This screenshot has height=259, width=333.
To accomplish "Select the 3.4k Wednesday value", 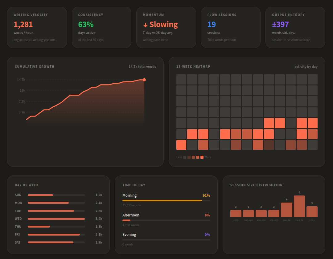I will [x=99, y=219].
